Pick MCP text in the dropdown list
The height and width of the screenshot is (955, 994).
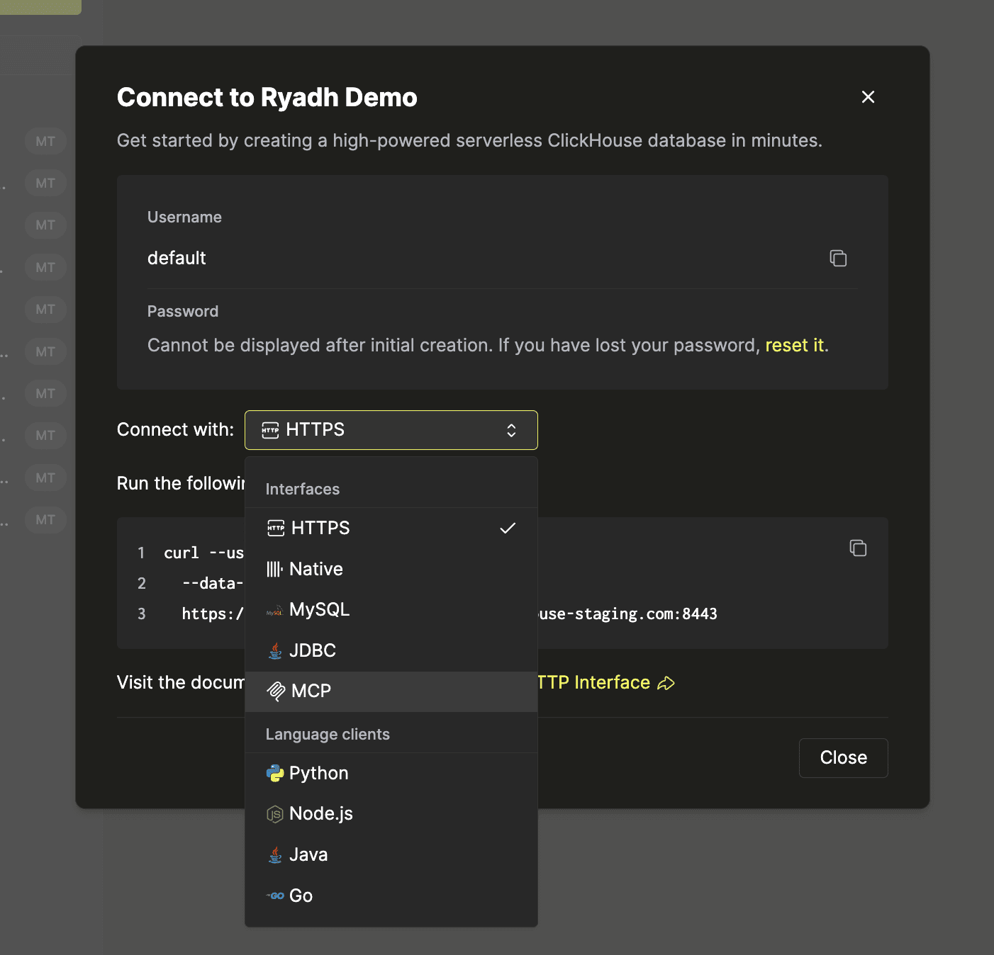tap(311, 691)
